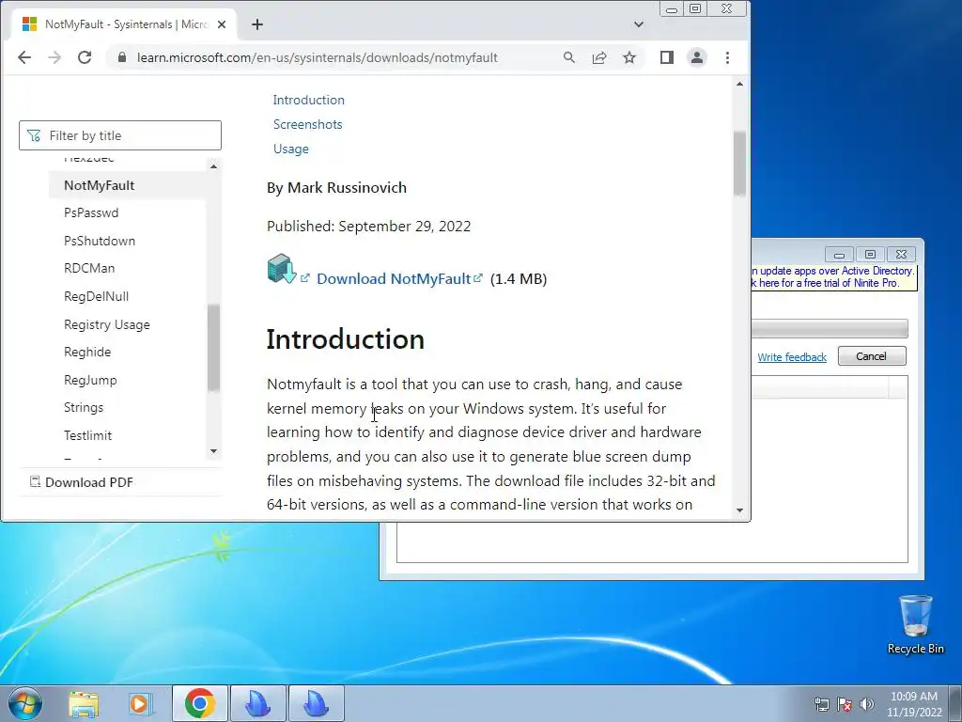Image resolution: width=962 pixels, height=722 pixels.
Task: Open Chrome three-dot menu
Action: coord(728,57)
